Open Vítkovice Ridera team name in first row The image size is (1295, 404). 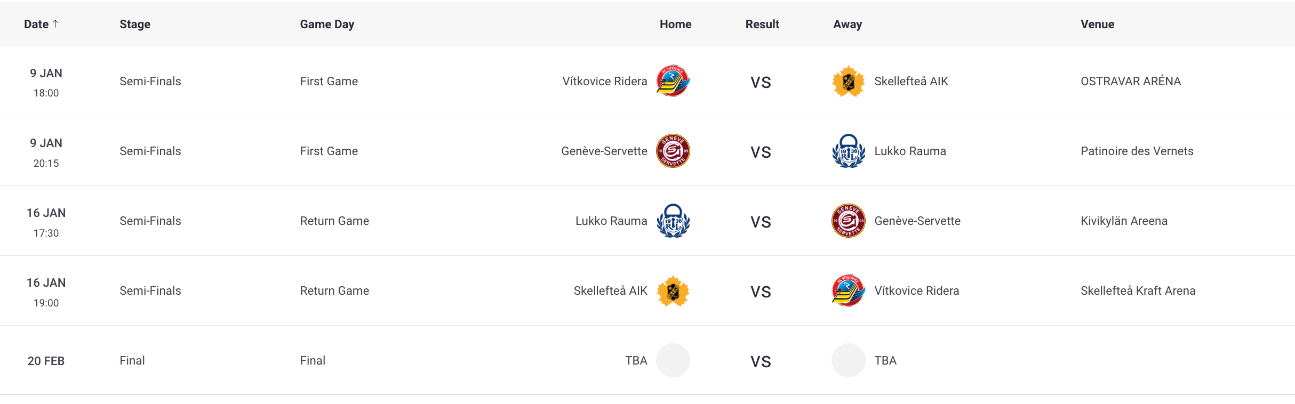pyautogui.click(x=604, y=81)
